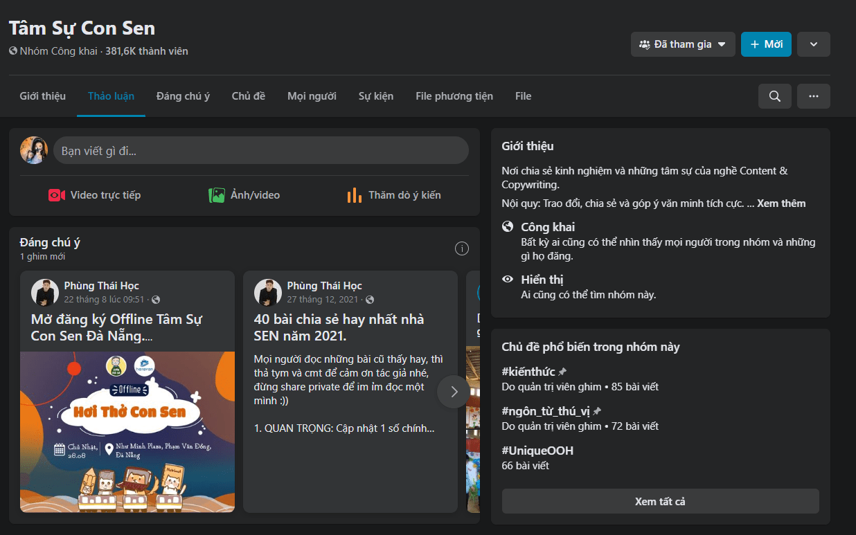Click Phùng Thái Học avatar on 40 bài post
Image resolution: width=856 pixels, height=535 pixels.
pos(268,293)
